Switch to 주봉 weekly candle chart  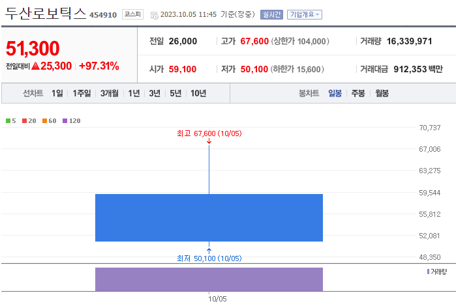(358, 93)
